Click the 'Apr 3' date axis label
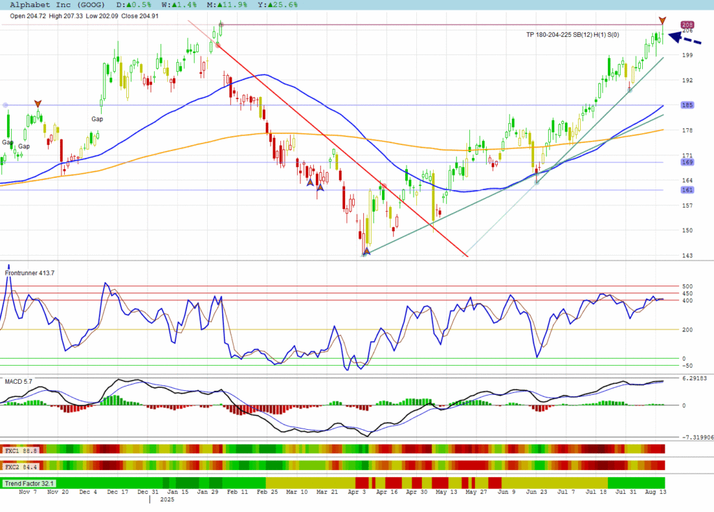The width and height of the screenshot is (714, 512). point(356,492)
